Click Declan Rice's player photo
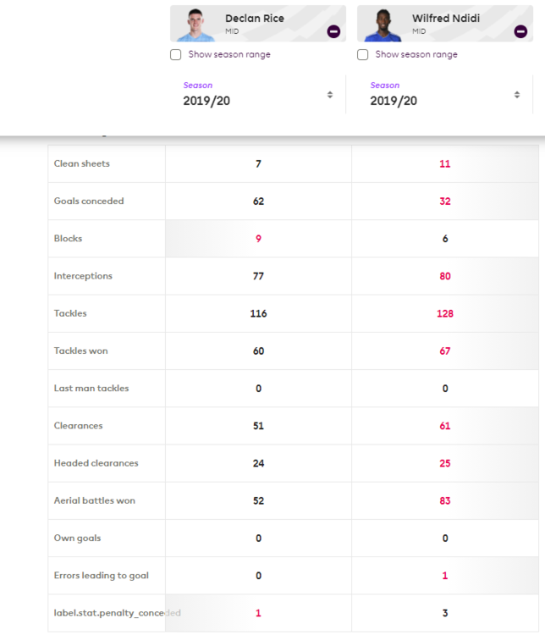Image resolution: width=545 pixels, height=635 pixels. click(195, 25)
